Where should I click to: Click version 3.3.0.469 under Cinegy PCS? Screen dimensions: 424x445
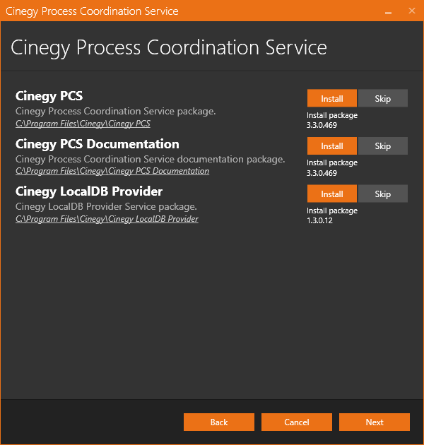click(322, 125)
